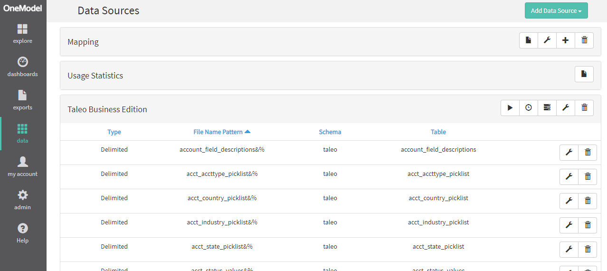607x271 pixels.
Task: Click the OneModel logo
Action: point(23,8)
